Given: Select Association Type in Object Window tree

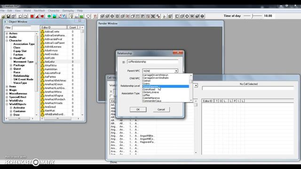Looking at the screenshot, I should [24, 44].
